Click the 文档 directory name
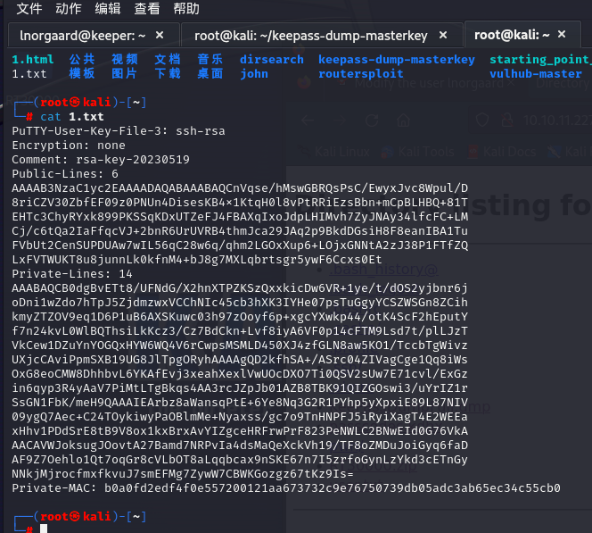Image resolution: width=592 pixels, height=533 pixels. pos(168,59)
